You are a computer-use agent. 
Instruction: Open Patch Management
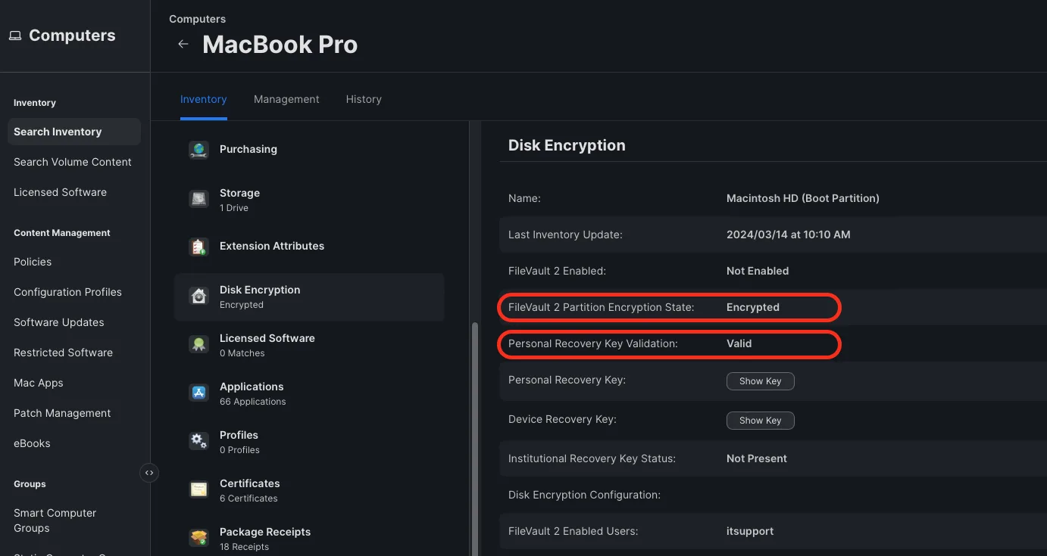point(62,413)
